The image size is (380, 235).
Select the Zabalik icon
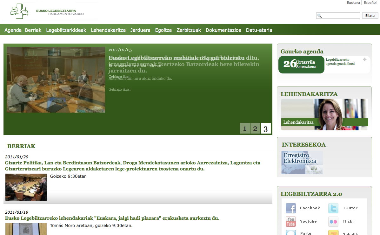click(333, 232)
